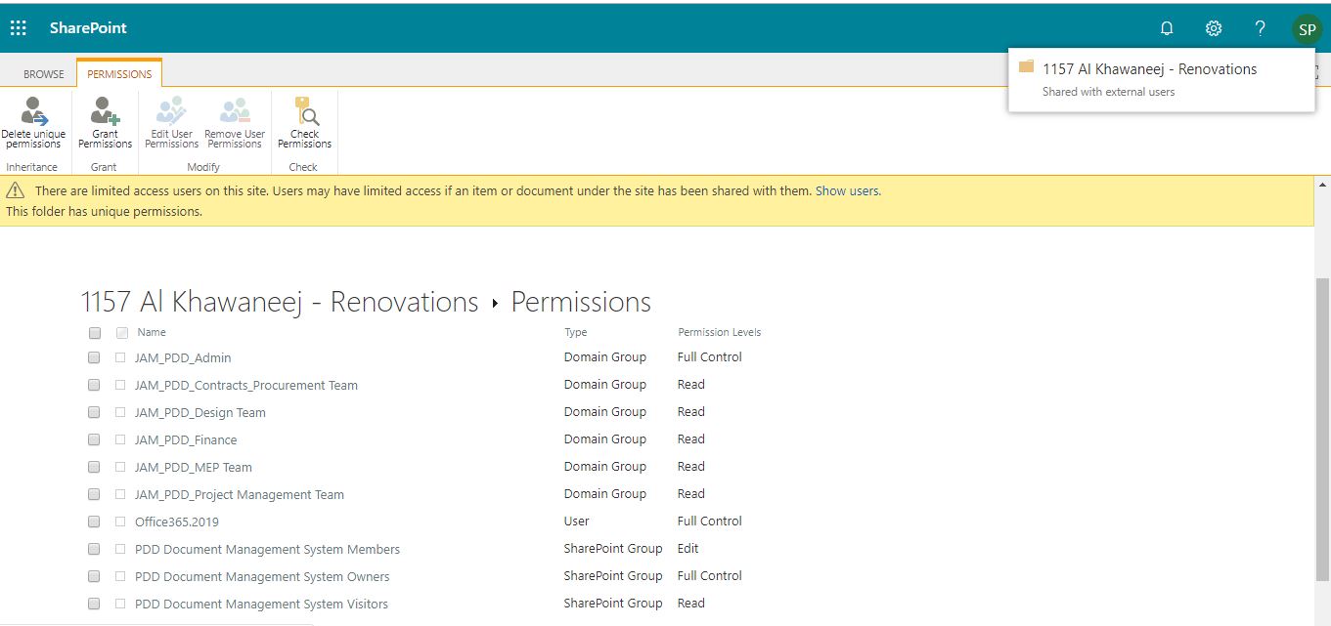Check JAM_PDD_Project Management Team row checkbox

click(94, 494)
